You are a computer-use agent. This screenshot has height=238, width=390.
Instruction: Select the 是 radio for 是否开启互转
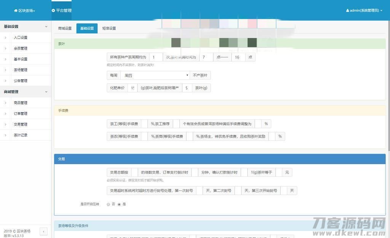click(x=119, y=204)
